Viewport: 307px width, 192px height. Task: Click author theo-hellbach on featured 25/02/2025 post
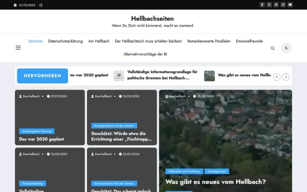178,96
